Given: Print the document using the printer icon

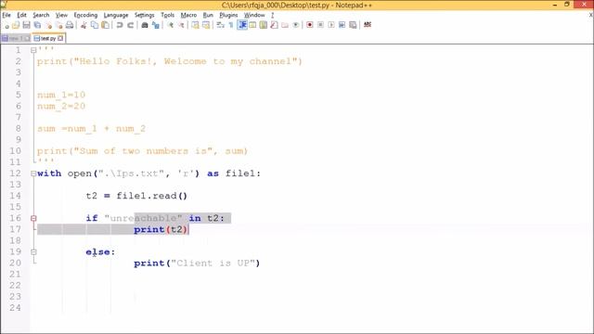Looking at the screenshot, I should point(70,25).
